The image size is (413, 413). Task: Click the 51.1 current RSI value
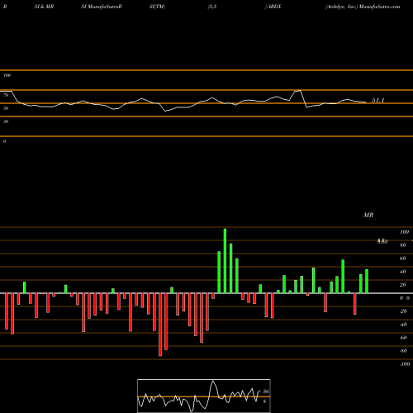pos(378,101)
